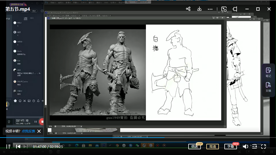Change the 高清 video quality
Viewport: 276px width, 155px height.
tap(212, 147)
